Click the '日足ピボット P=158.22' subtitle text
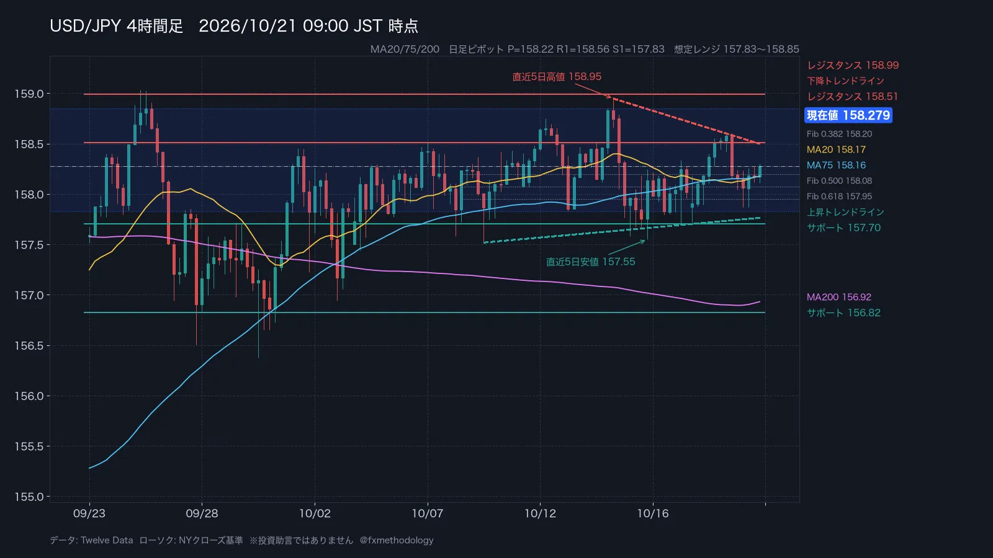The image size is (993, 558). click(501, 49)
